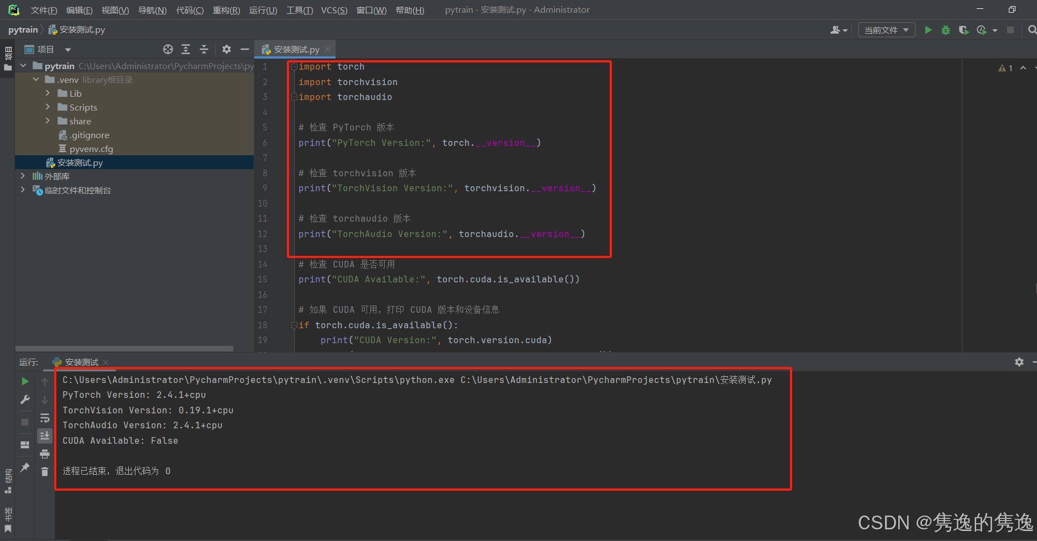
Task: Open project panel settings gear
Action: coord(226,49)
